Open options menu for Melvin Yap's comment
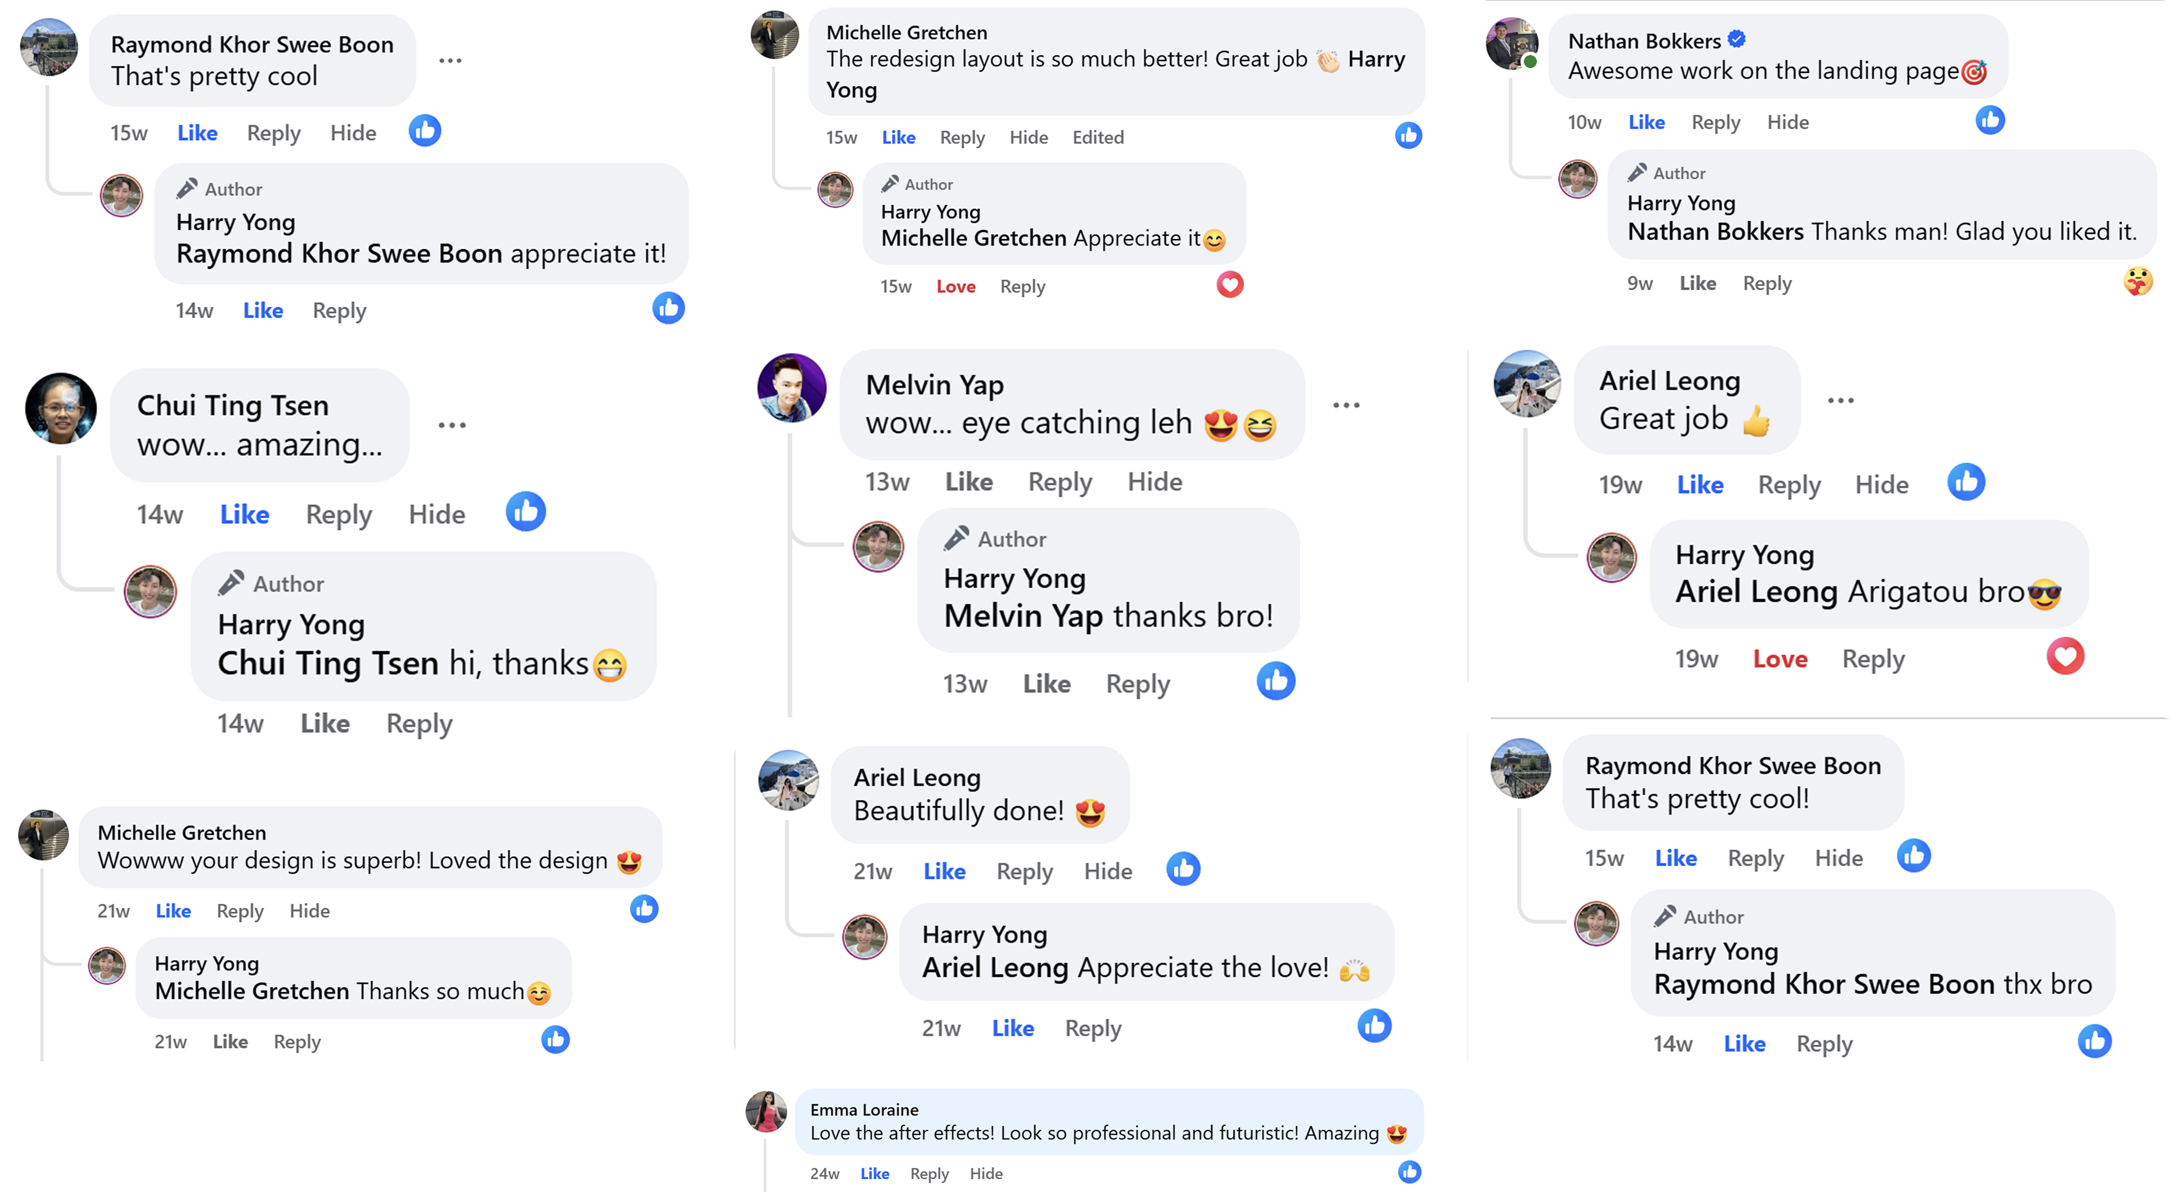 [1346, 406]
